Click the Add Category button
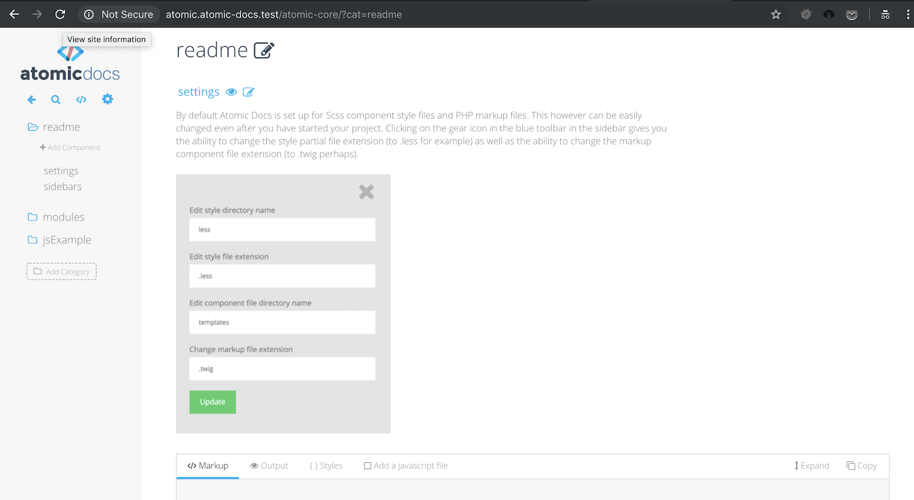The width and height of the screenshot is (914, 500). [x=61, y=272]
